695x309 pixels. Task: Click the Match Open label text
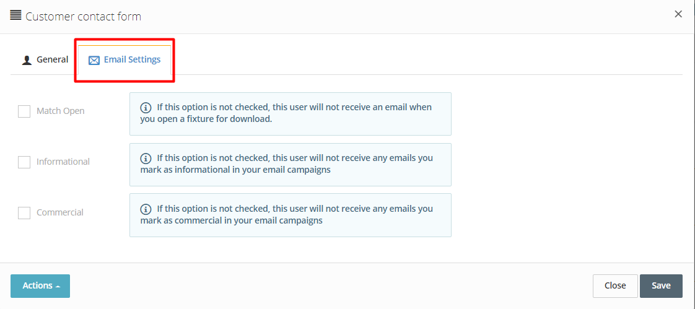[x=60, y=111]
